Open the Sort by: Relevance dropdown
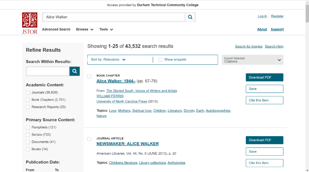This screenshot has height=172, width=309. pyautogui.click(x=108, y=60)
